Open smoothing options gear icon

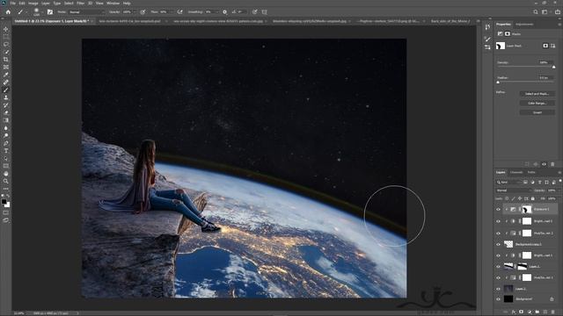coord(225,11)
